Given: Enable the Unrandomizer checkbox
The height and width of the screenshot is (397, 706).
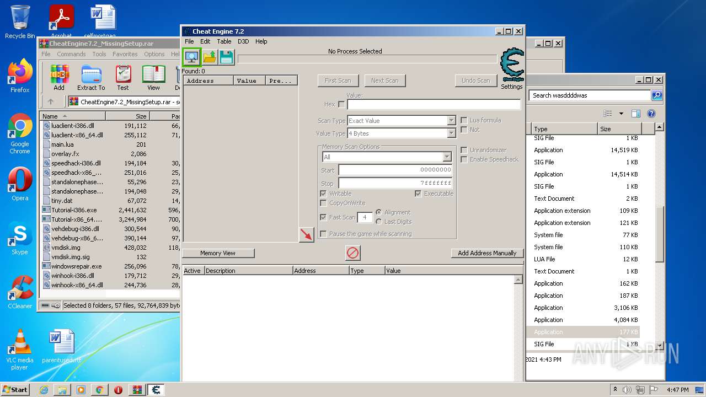Looking at the screenshot, I should [464, 150].
